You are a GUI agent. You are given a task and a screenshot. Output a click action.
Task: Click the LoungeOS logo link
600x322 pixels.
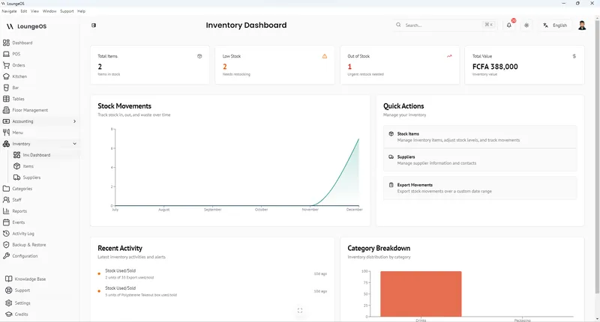(26, 26)
